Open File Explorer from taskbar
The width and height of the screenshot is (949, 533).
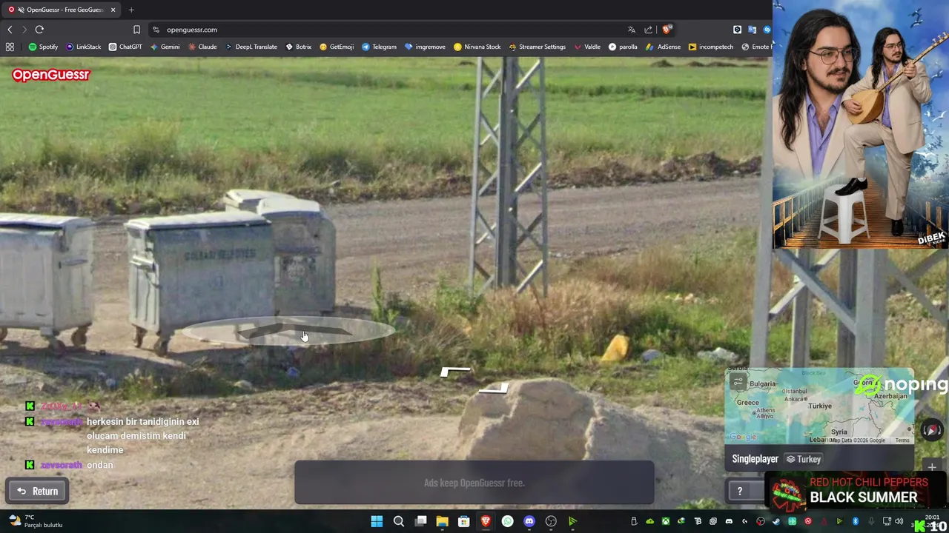pos(442,521)
